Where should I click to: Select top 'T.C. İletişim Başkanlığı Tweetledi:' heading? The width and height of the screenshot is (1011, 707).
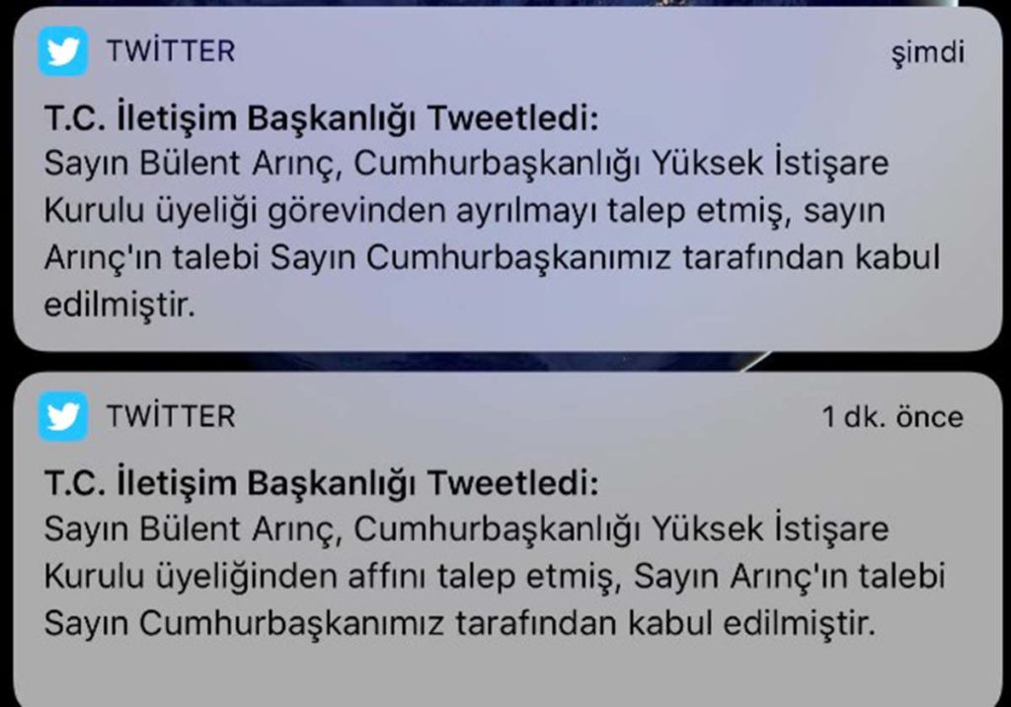[x=321, y=118]
